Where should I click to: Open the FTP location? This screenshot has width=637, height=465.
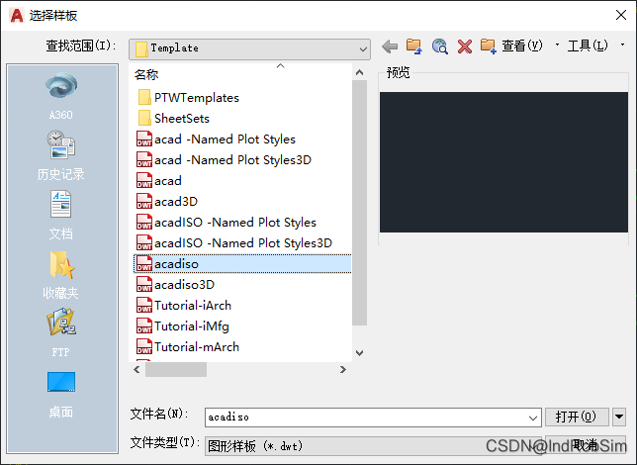point(61,332)
